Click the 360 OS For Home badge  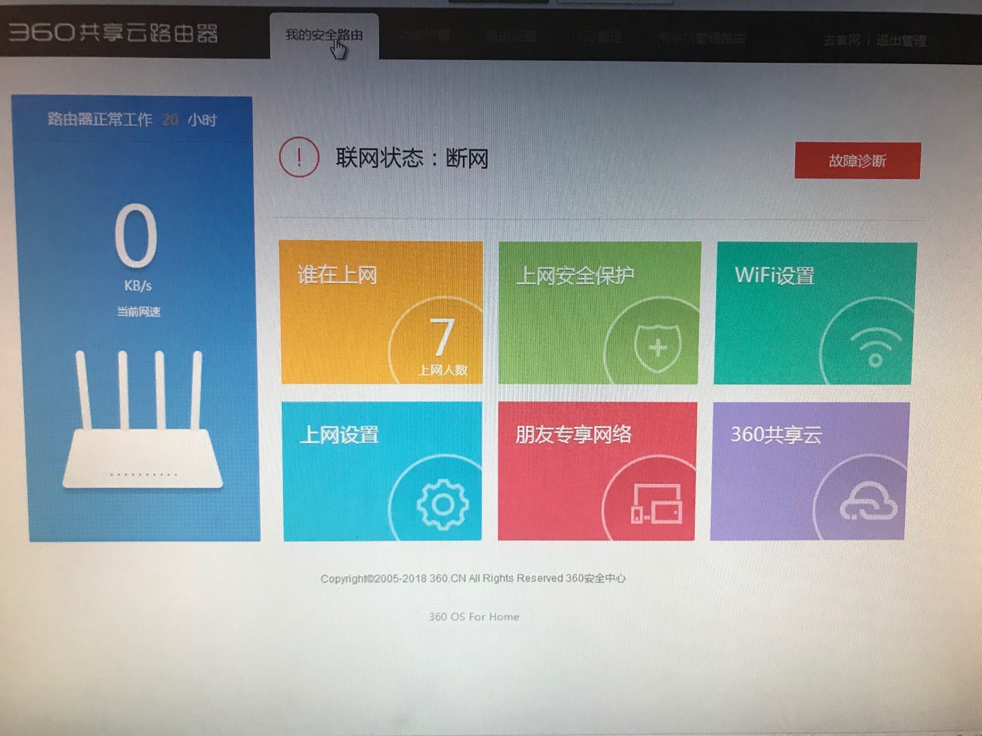point(474,617)
